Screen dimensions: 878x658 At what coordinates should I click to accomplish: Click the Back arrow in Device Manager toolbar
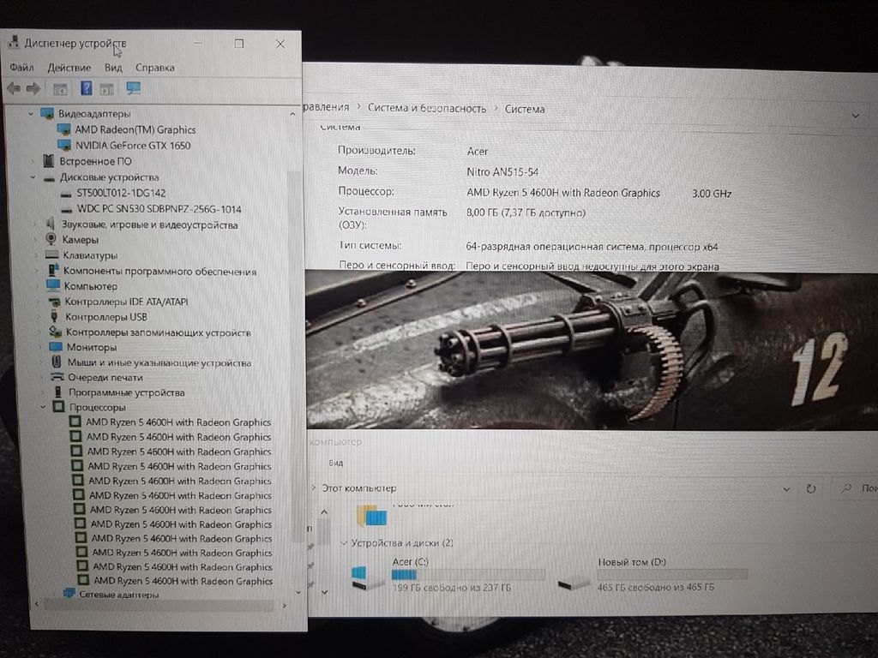14,88
